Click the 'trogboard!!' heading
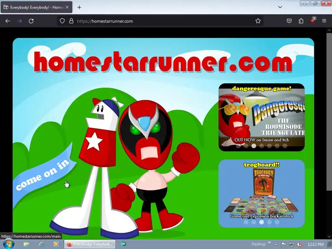The image size is (332, 249). click(262, 165)
